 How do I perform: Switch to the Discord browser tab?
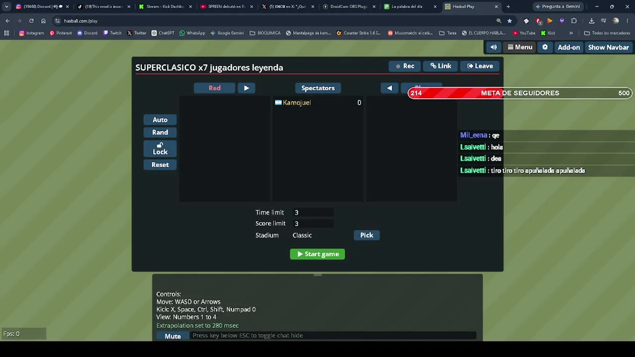[42, 6]
